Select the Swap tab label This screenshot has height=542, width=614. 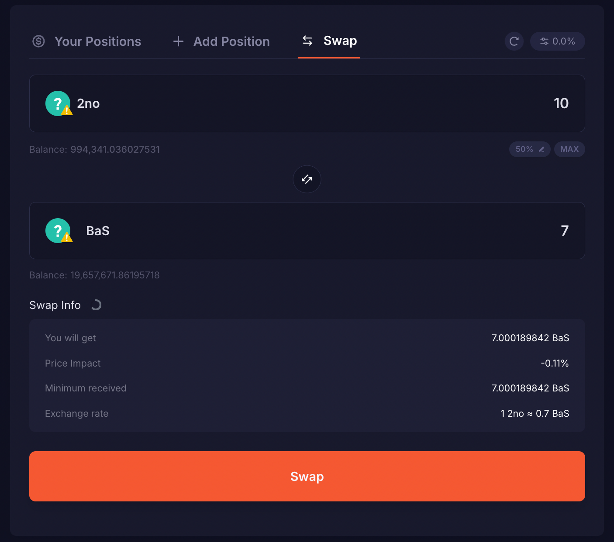click(340, 41)
